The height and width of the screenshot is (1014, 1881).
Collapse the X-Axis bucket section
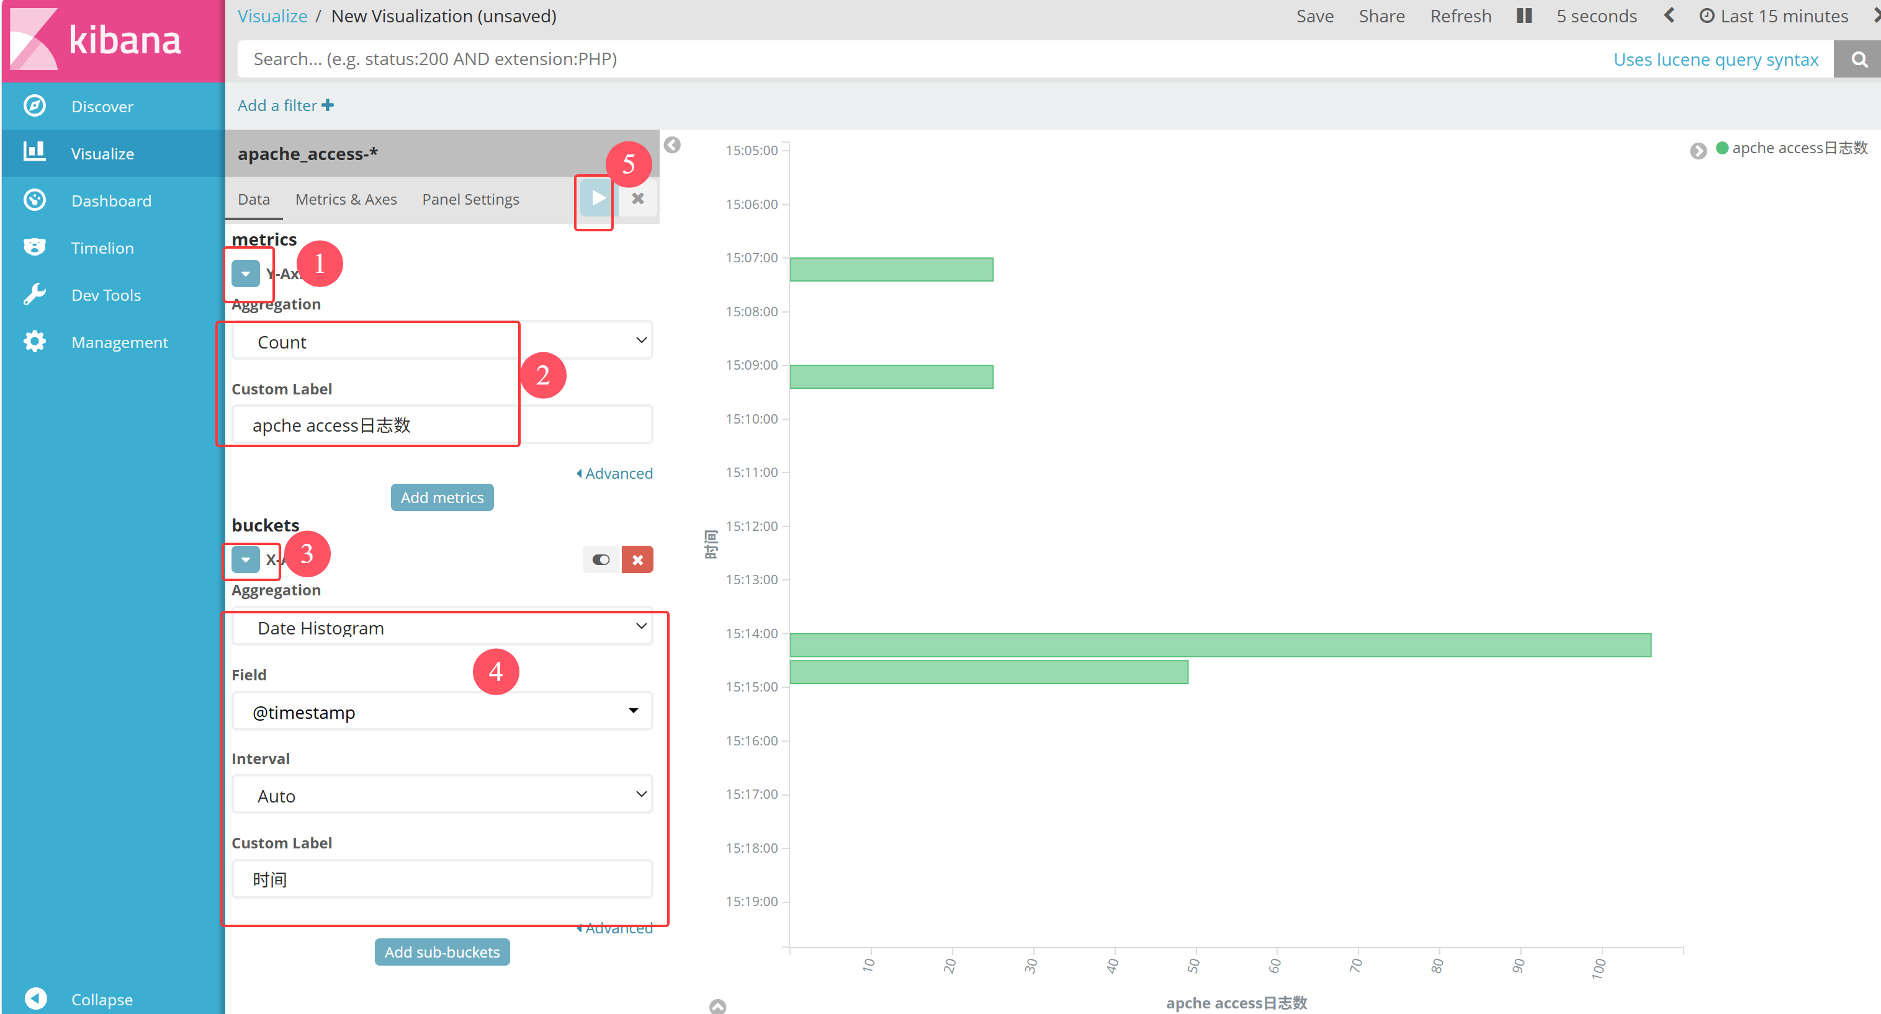click(x=245, y=559)
